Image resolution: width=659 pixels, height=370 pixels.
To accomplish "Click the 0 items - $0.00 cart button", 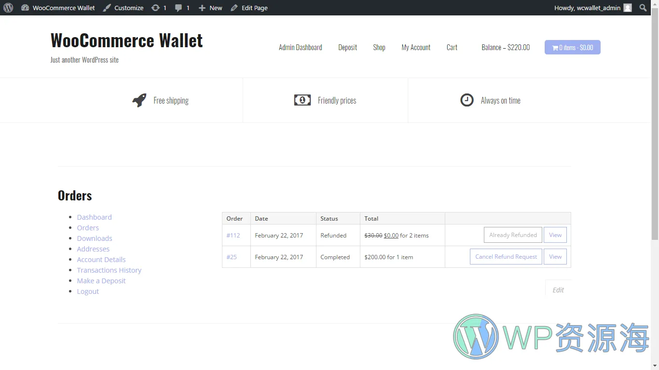I will pos(572,47).
